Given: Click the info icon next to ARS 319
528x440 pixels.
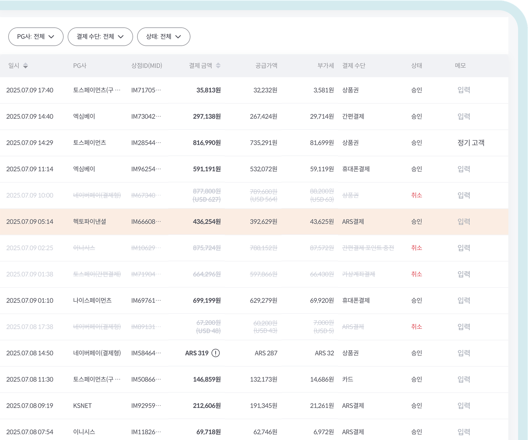Looking at the screenshot, I should [x=216, y=353].
